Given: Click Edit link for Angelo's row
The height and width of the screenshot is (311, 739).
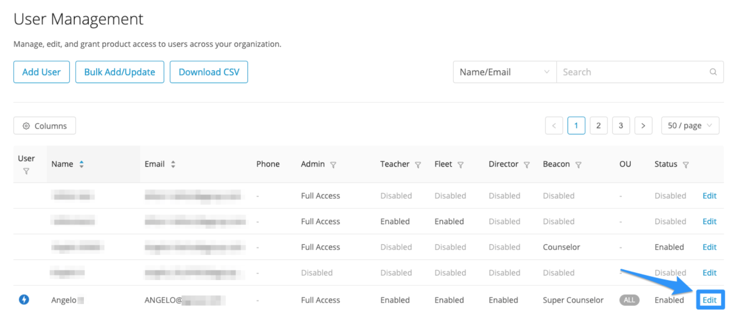Looking at the screenshot, I should click(x=709, y=300).
